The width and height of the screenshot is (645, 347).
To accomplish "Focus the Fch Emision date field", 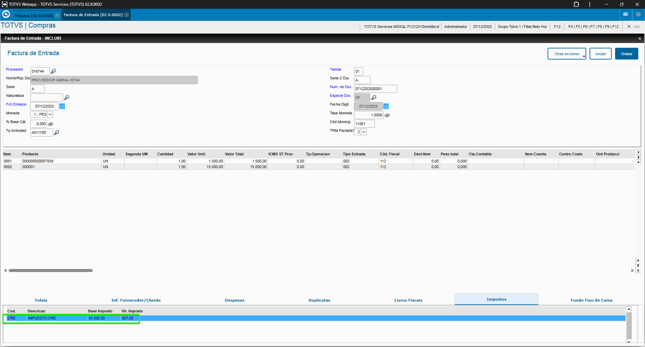I will 44,106.
